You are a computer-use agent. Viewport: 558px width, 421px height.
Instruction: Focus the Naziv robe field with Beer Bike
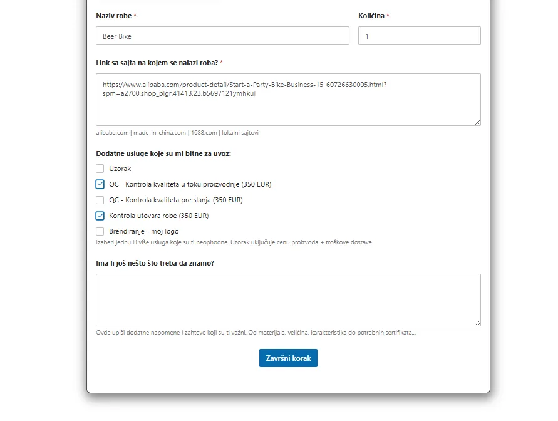pyautogui.click(x=222, y=36)
